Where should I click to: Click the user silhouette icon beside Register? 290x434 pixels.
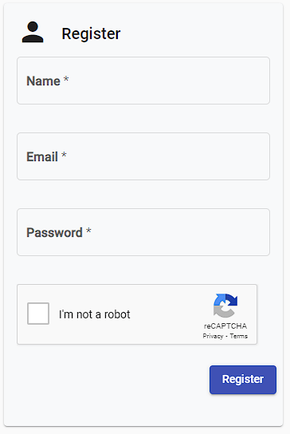point(33,32)
